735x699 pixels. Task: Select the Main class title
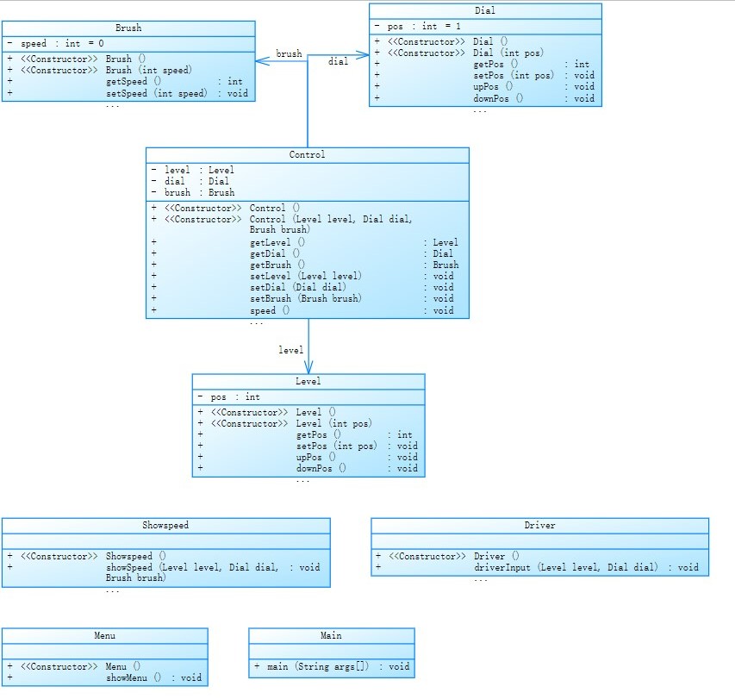click(331, 636)
